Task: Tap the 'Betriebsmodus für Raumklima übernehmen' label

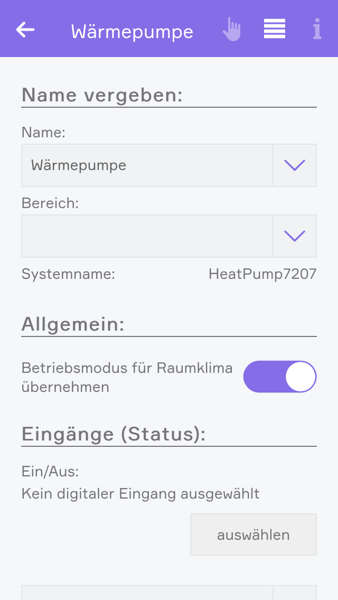Action: click(127, 377)
